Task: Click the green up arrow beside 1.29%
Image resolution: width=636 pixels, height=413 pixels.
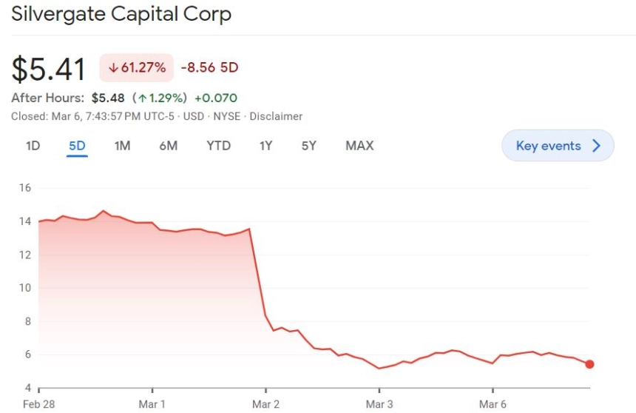Action: click(142, 98)
